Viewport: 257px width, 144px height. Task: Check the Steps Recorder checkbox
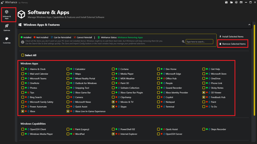(204, 129)
